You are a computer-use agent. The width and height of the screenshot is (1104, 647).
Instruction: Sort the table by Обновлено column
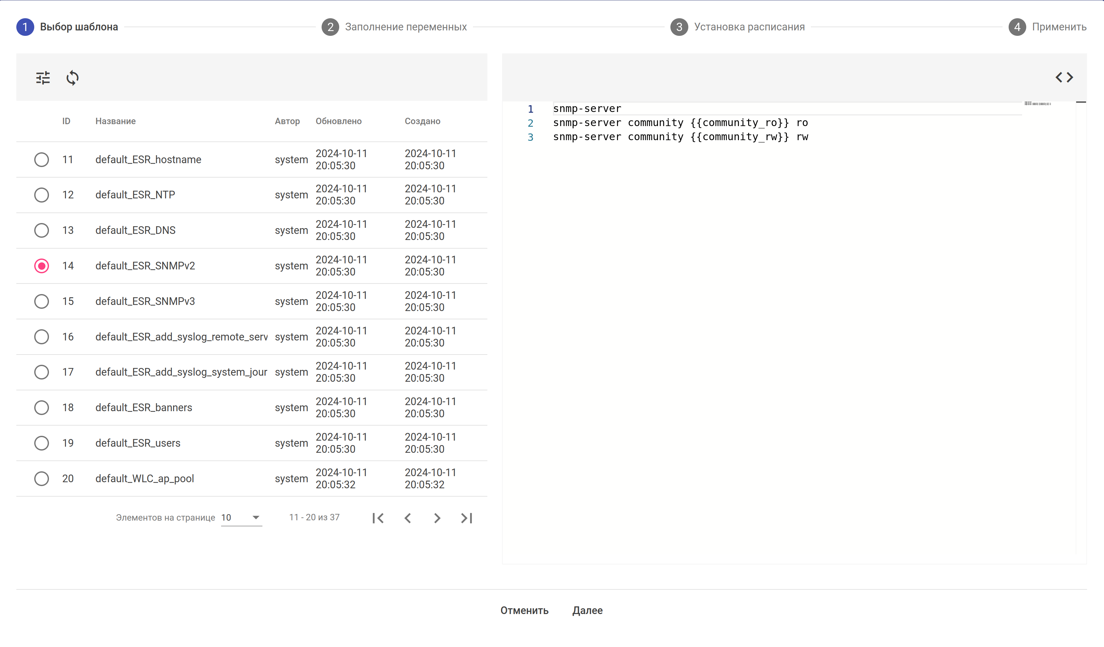click(x=338, y=121)
